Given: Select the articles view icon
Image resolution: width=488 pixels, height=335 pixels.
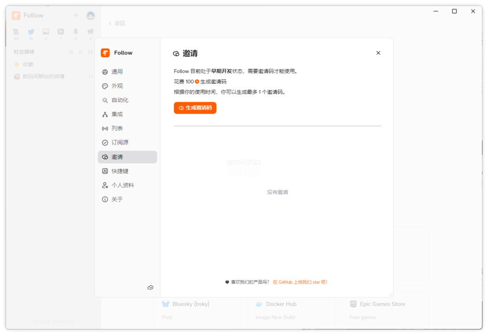Looking at the screenshot, I should click(16, 32).
